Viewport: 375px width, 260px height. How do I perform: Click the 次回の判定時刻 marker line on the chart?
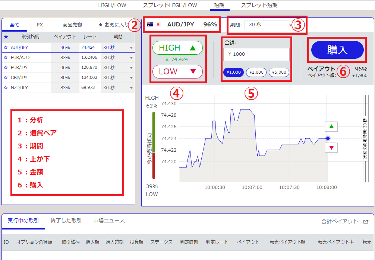coord(365,138)
